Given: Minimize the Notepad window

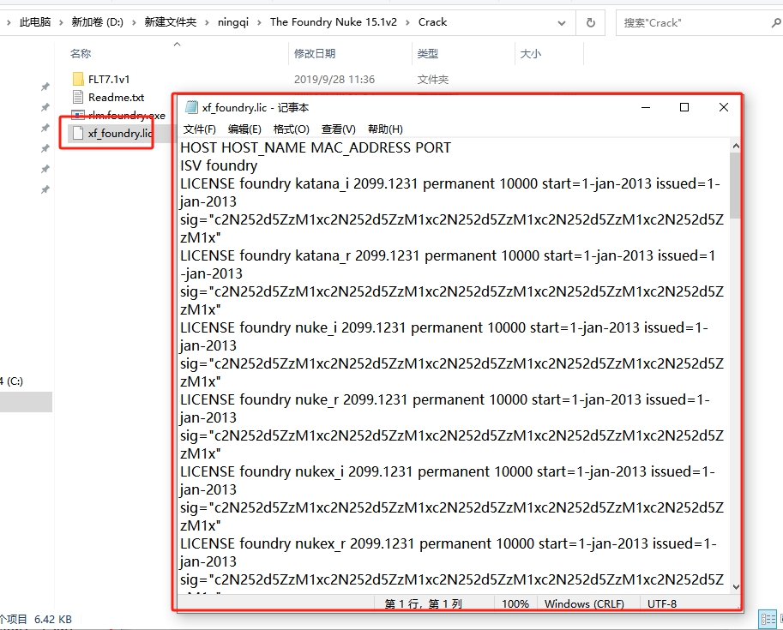Looking at the screenshot, I should (646, 107).
